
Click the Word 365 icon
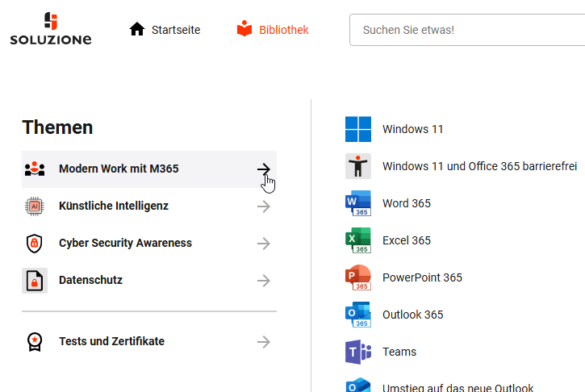click(358, 203)
